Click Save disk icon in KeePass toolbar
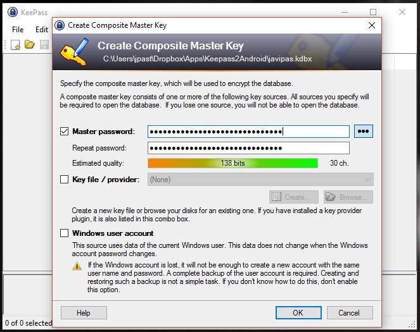Screen dimensions: 420x332 tap(44, 44)
